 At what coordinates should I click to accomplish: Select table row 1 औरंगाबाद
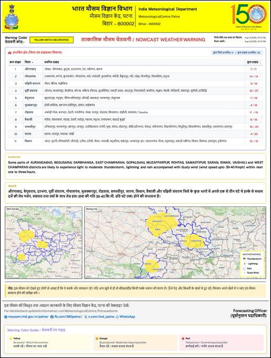135,69
